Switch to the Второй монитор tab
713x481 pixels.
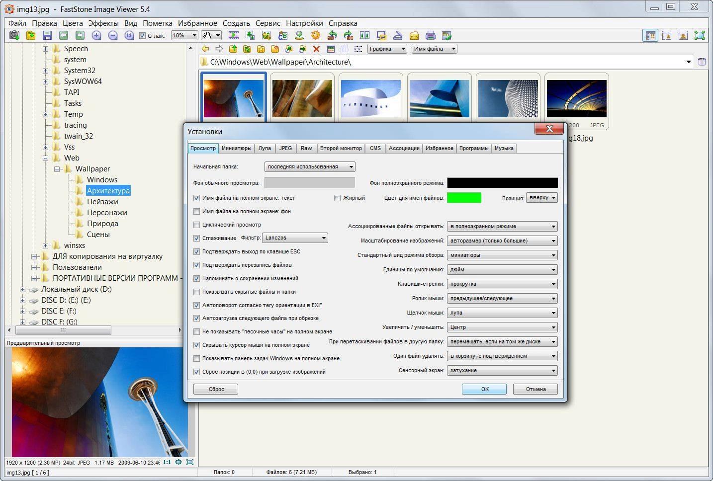(341, 148)
